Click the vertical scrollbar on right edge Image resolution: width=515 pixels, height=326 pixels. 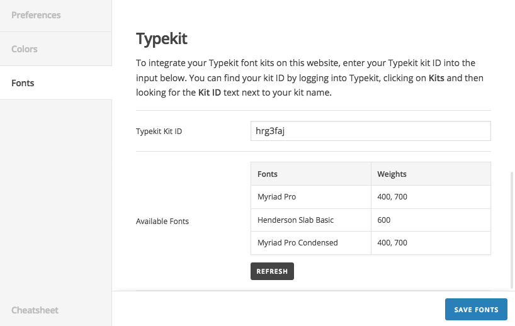point(512,220)
